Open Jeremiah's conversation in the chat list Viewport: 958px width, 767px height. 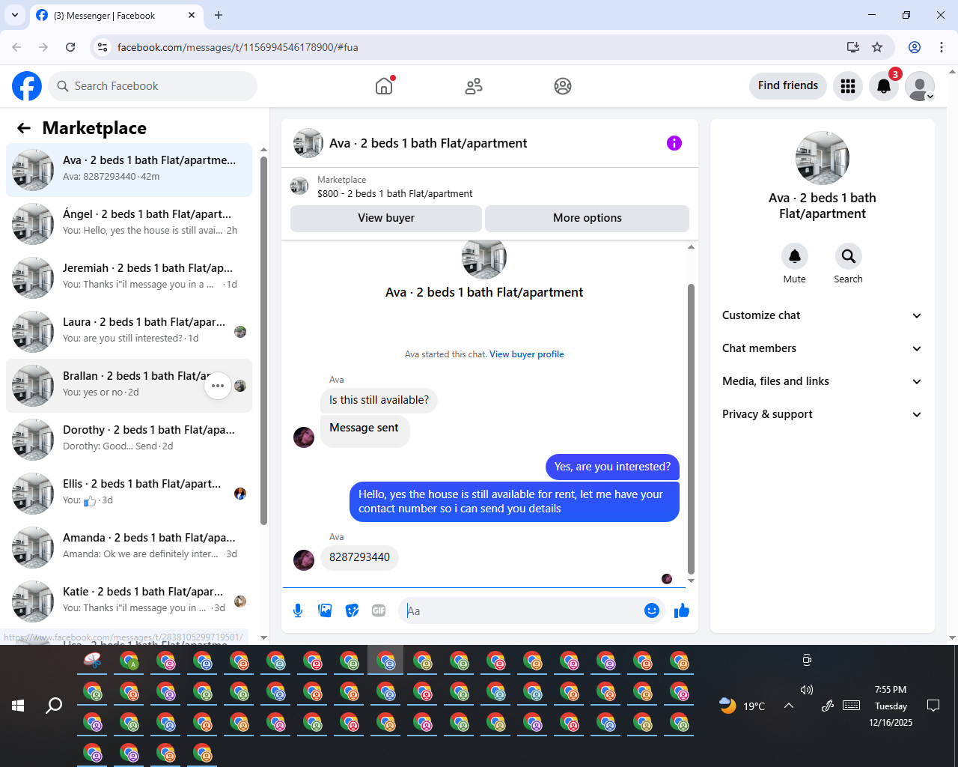[x=129, y=278]
